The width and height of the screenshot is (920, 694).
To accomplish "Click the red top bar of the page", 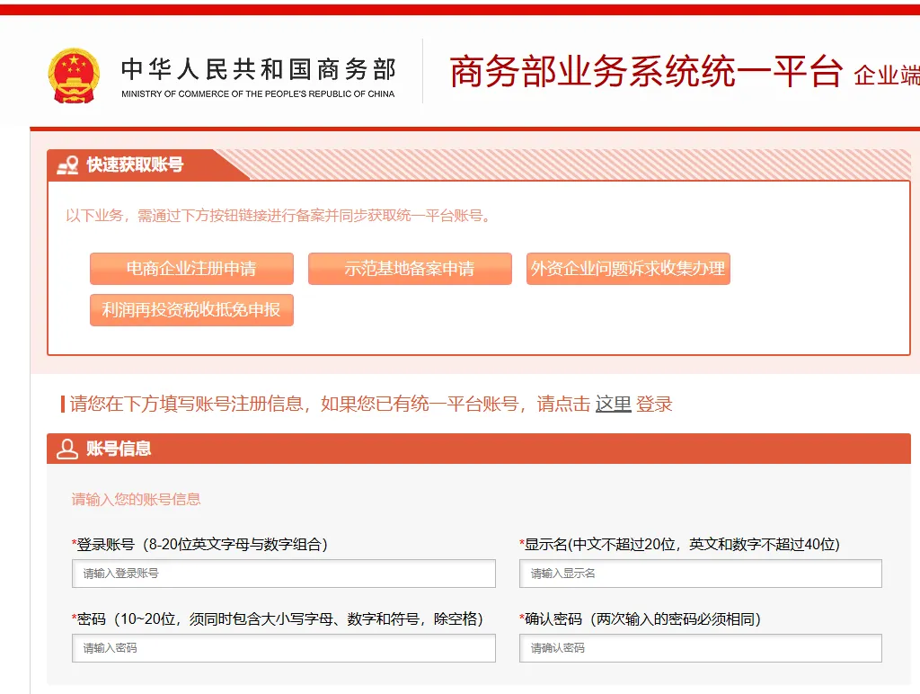I will pos(460,13).
